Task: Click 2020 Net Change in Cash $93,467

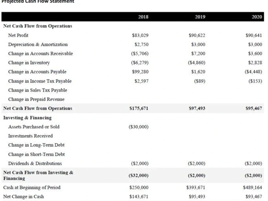Action: point(254,196)
